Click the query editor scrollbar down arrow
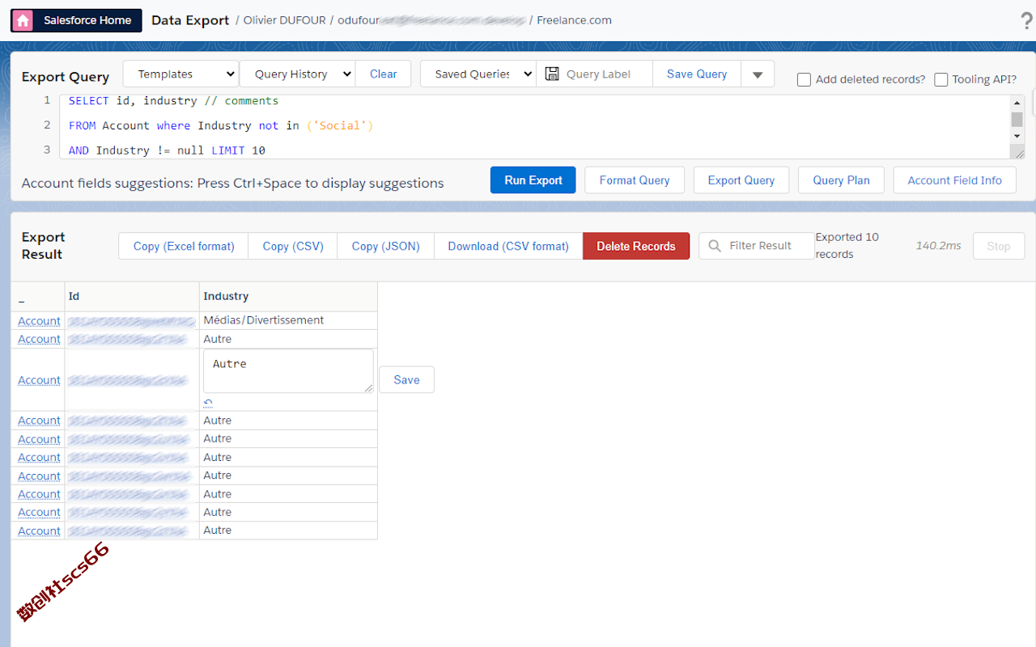Screen dimensions: 1036x647 (1017, 137)
